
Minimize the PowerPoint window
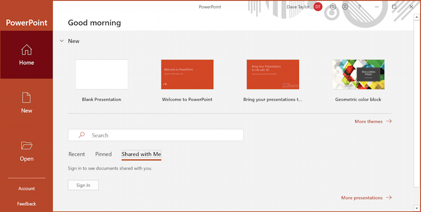[x=377, y=7]
